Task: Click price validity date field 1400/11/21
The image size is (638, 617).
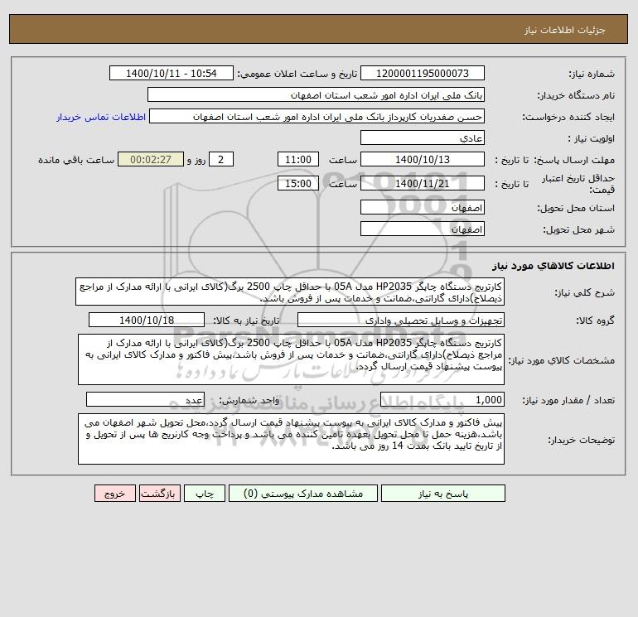Action: 423,183
